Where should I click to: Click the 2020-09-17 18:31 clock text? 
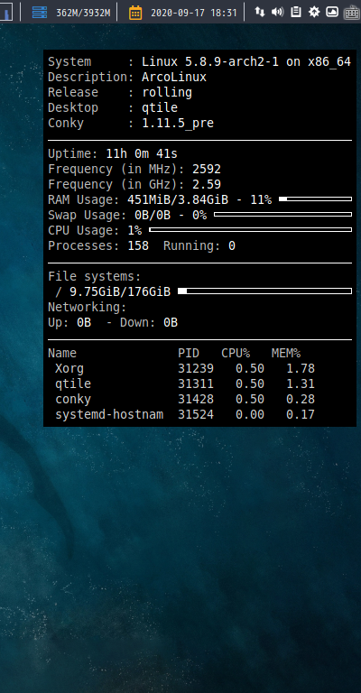194,13
